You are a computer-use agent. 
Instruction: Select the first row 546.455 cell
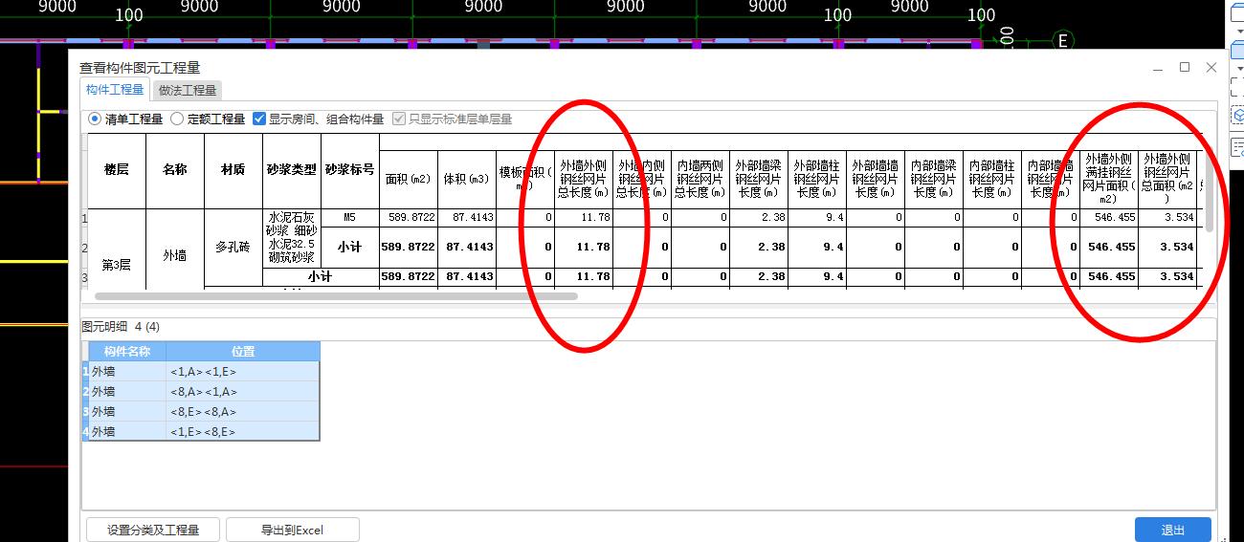coord(1109,218)
